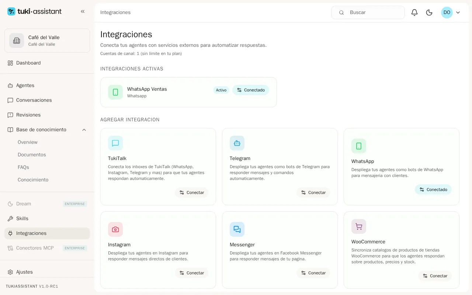Open Conectores MCP enterprise item
The width and height of the screenshot is (472, 295).
[x=47, y=248]
